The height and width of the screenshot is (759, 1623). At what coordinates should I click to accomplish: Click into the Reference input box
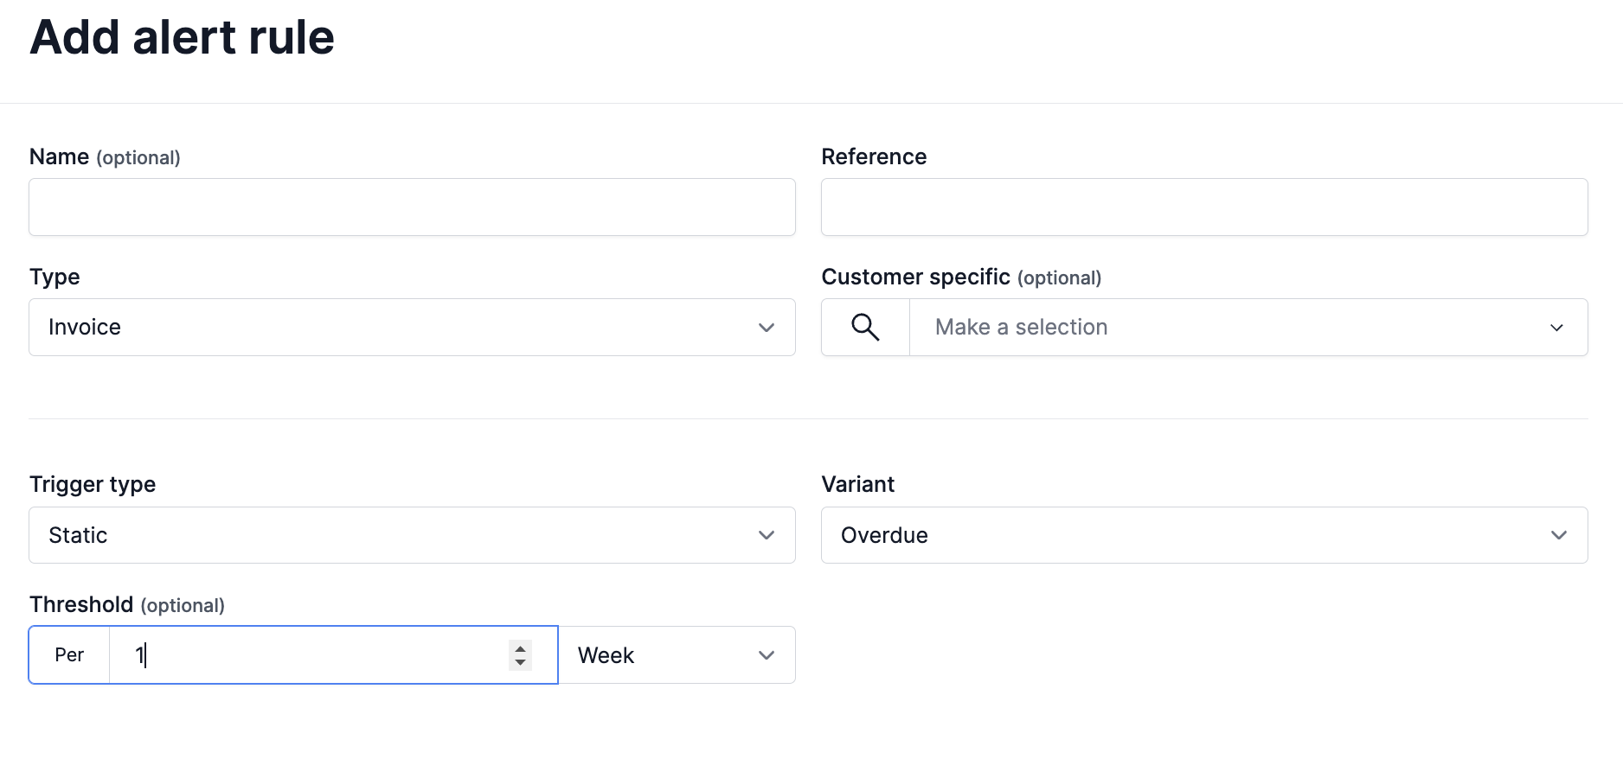[x=1203, y=207]
